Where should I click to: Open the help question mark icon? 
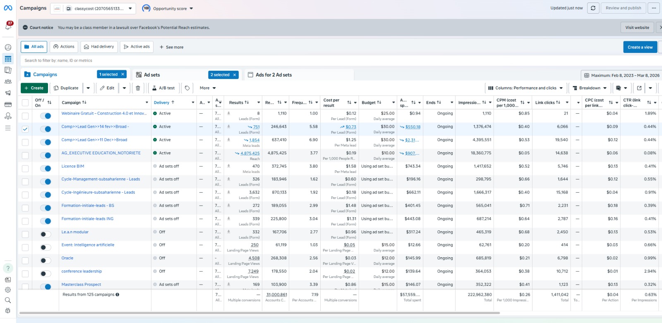(8, 268)
